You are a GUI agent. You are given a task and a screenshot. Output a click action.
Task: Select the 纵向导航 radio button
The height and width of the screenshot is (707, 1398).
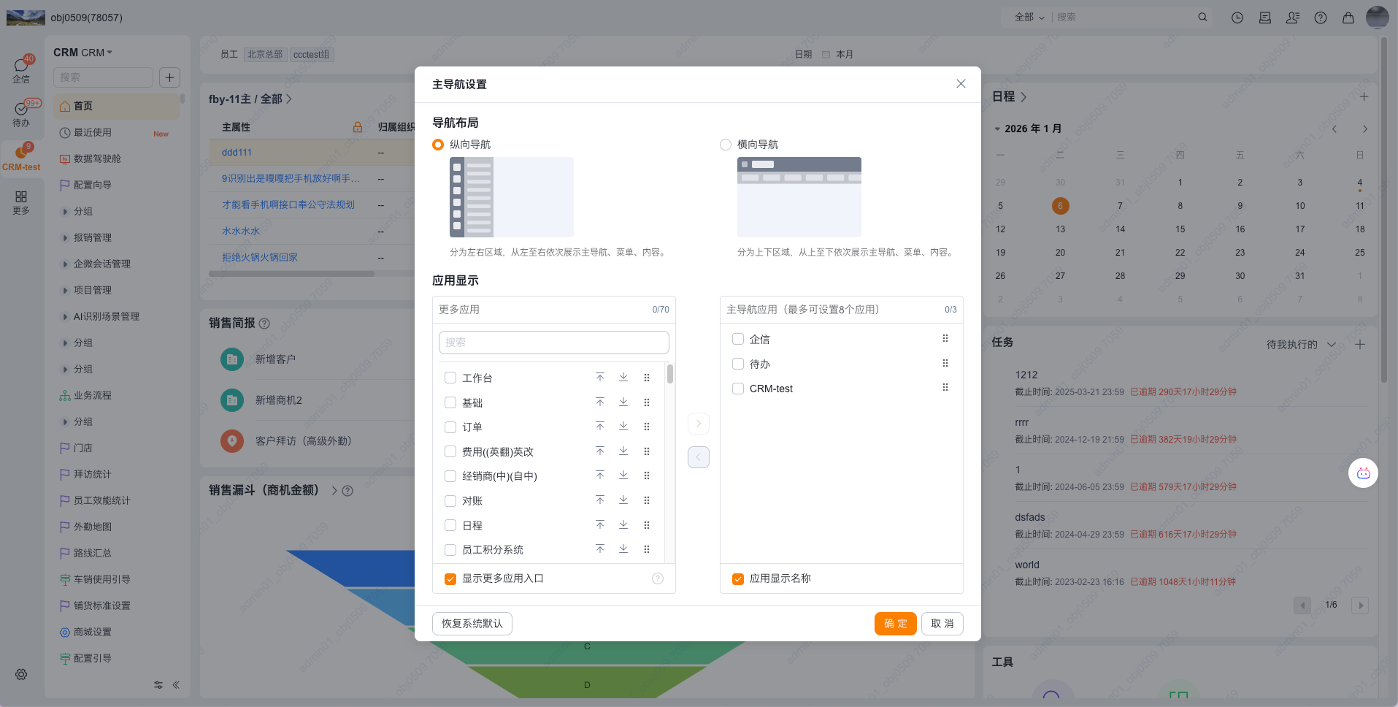[x=438, y=145]
